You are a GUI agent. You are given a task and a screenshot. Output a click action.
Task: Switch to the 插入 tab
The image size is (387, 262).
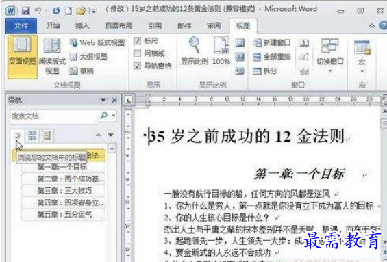click(82, 25)
